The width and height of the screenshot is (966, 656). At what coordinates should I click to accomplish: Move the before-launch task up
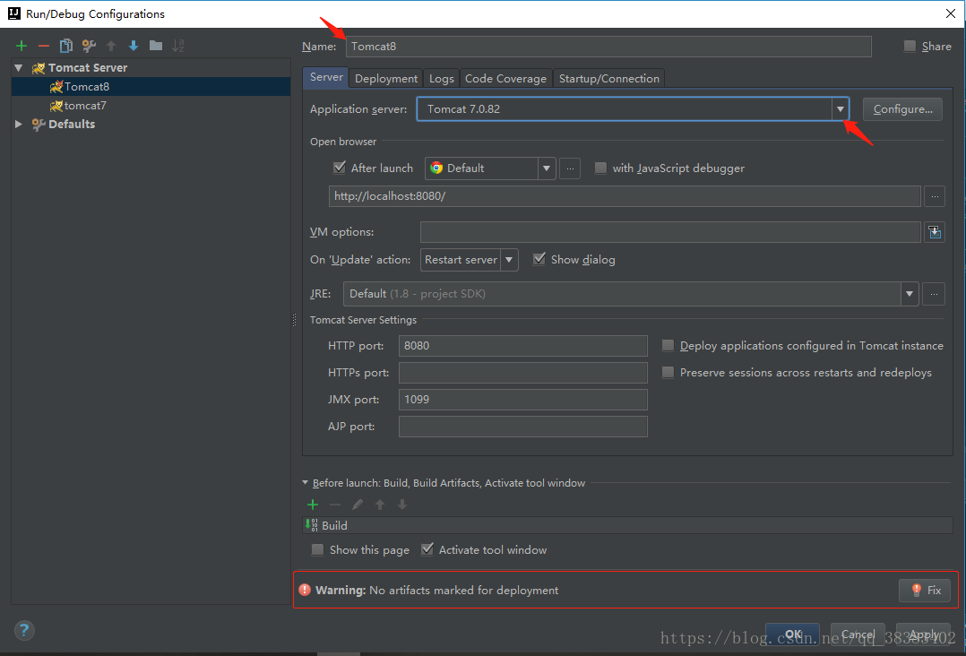(x=380, y=505)
